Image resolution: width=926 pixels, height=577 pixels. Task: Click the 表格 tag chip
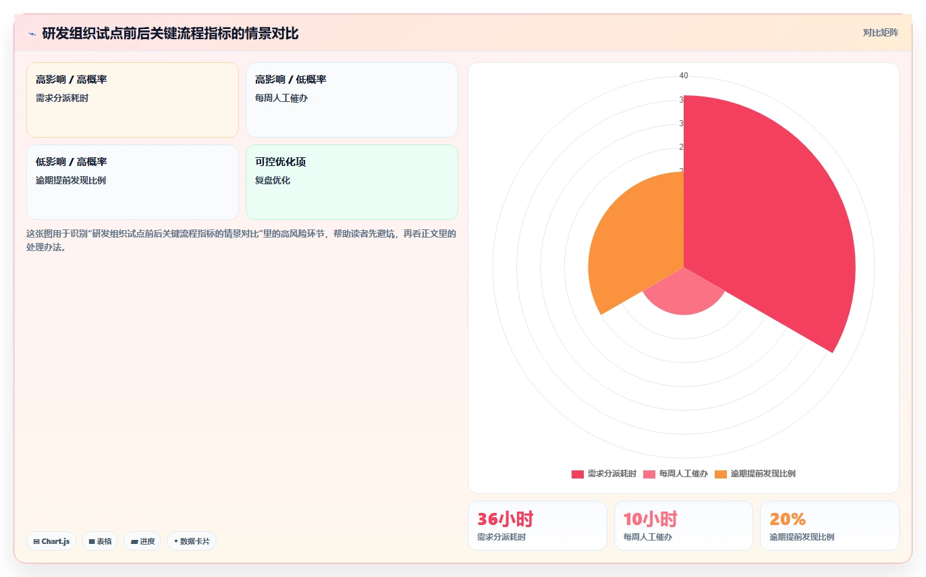click(x=100, y=541)
